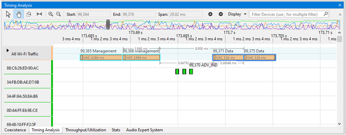
Task: Click the 173.7 s time ruler label
Action: (x=229, y=33)
